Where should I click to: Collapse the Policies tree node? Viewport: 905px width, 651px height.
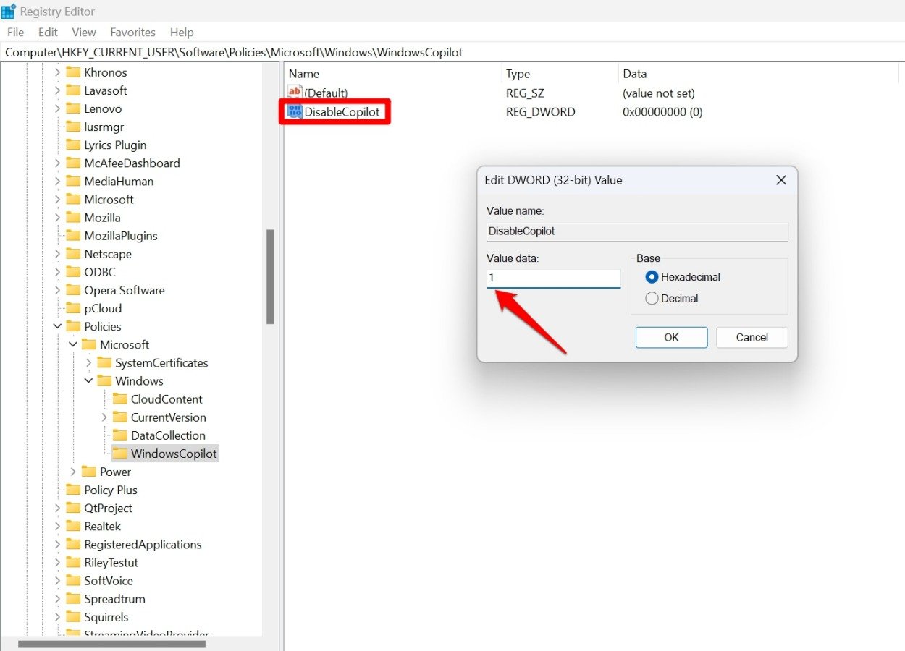pyautogui.click(x=57, y=326)
